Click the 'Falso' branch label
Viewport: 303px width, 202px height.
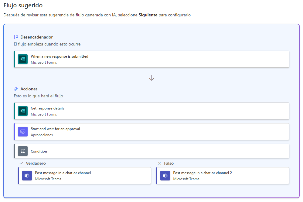click(169, 163)
